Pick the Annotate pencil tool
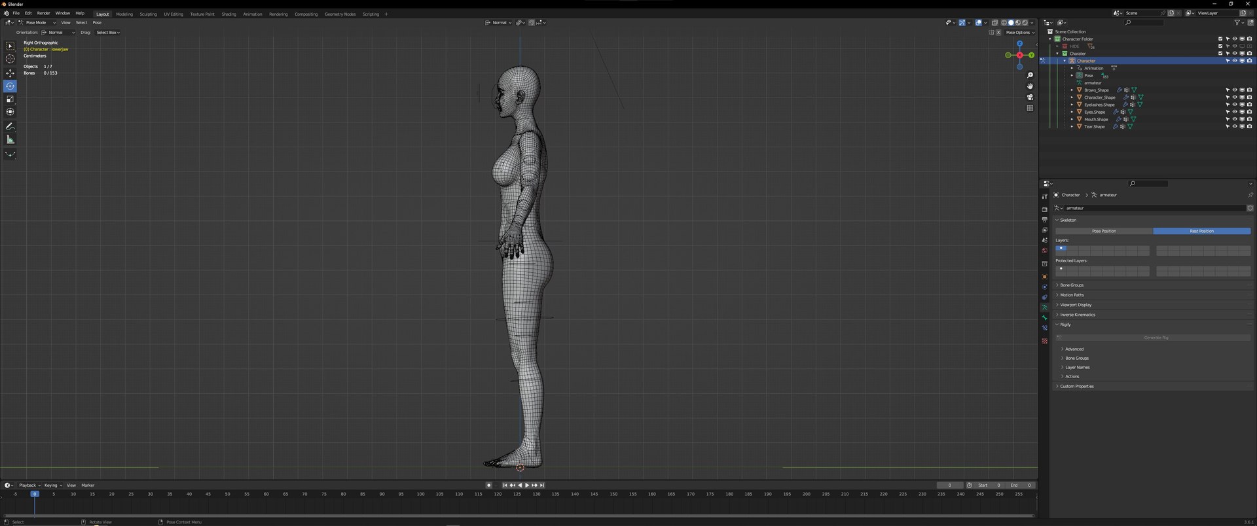 [10, 127]
